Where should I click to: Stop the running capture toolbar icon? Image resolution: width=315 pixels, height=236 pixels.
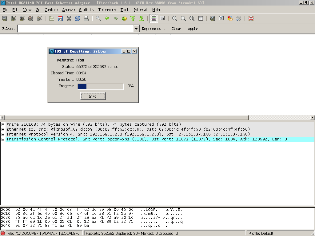[x=30, y=18]
